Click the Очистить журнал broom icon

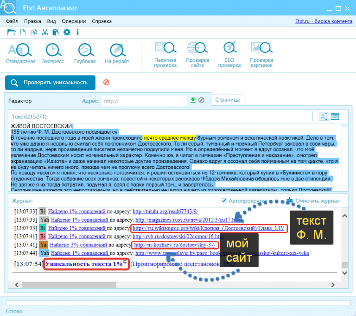pyautogui.click(x=289, y=201)
